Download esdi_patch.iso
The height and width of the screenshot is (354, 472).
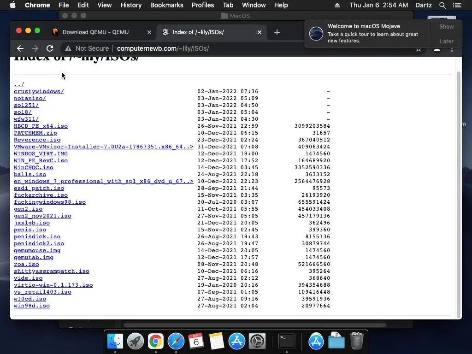pos(39,188)
